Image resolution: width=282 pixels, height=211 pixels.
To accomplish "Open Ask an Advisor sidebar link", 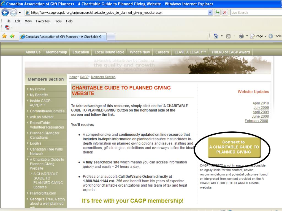I will [42, 117].
